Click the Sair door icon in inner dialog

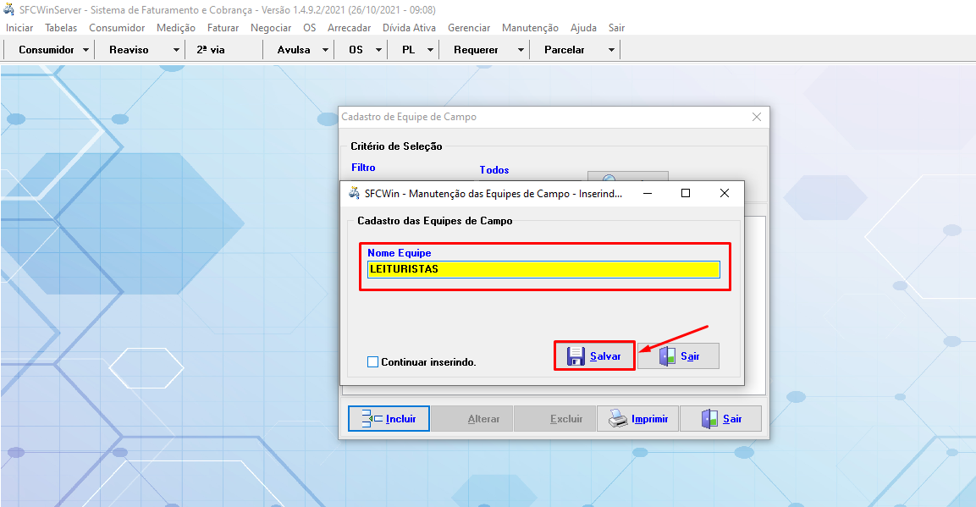click(668, 356)
